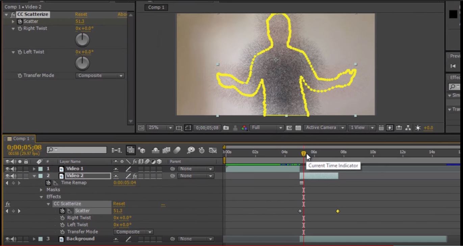
Task: Click the Draft 3D icon in timeline
Action: (x=142, y=150)
